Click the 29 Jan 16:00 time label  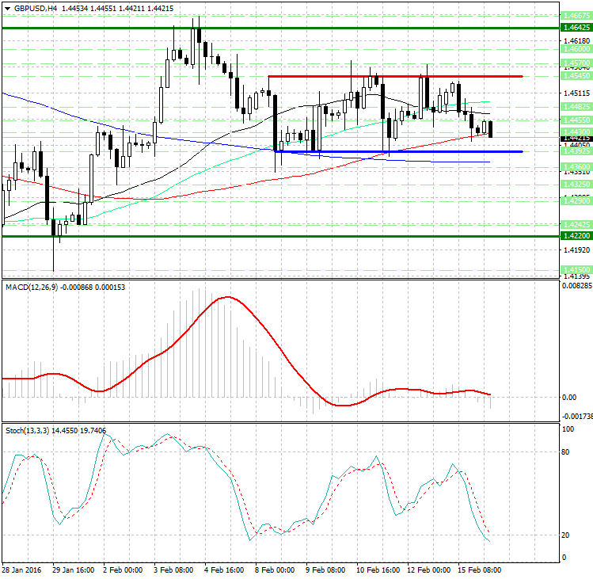click(x=74, y=570)
